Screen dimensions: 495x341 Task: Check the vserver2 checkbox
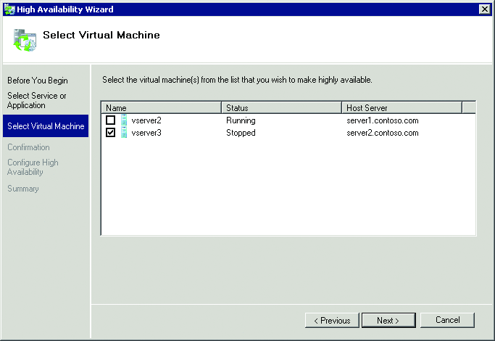pos(110,120)
